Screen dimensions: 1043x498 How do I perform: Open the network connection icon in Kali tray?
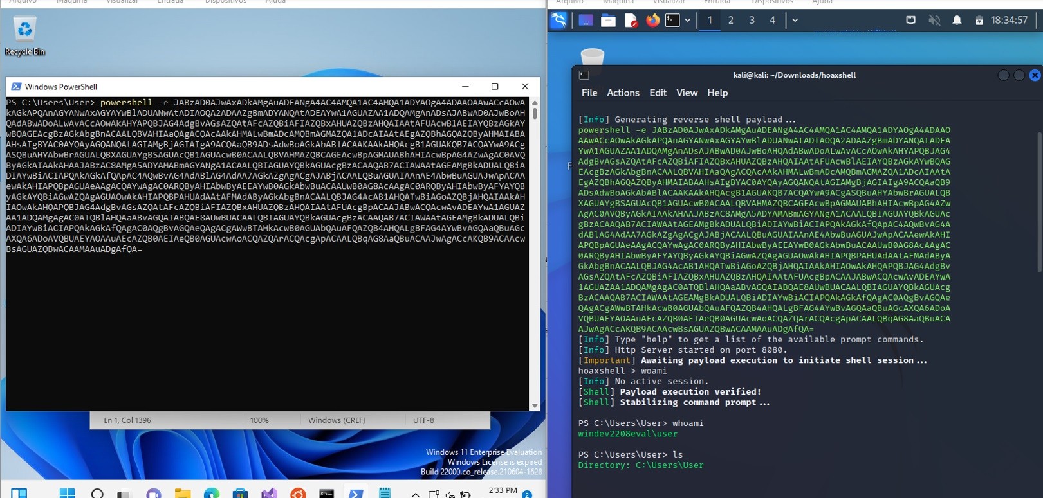pos(910,21)
